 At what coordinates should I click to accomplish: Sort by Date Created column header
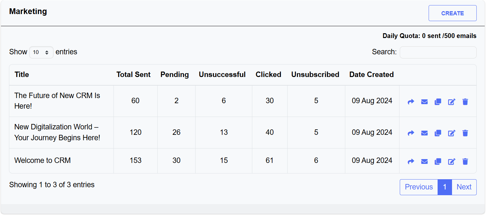pos(371,75)
